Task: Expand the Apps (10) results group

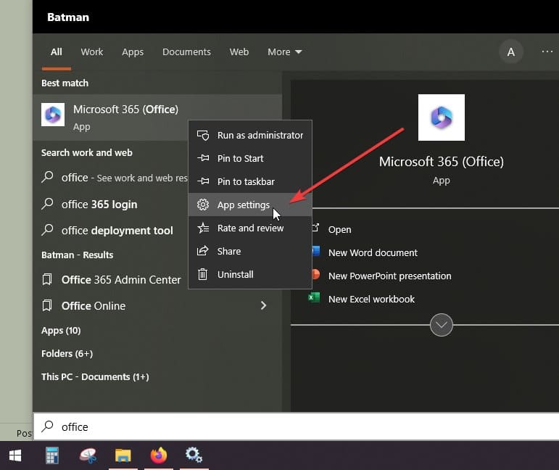Action: [61, 331]
